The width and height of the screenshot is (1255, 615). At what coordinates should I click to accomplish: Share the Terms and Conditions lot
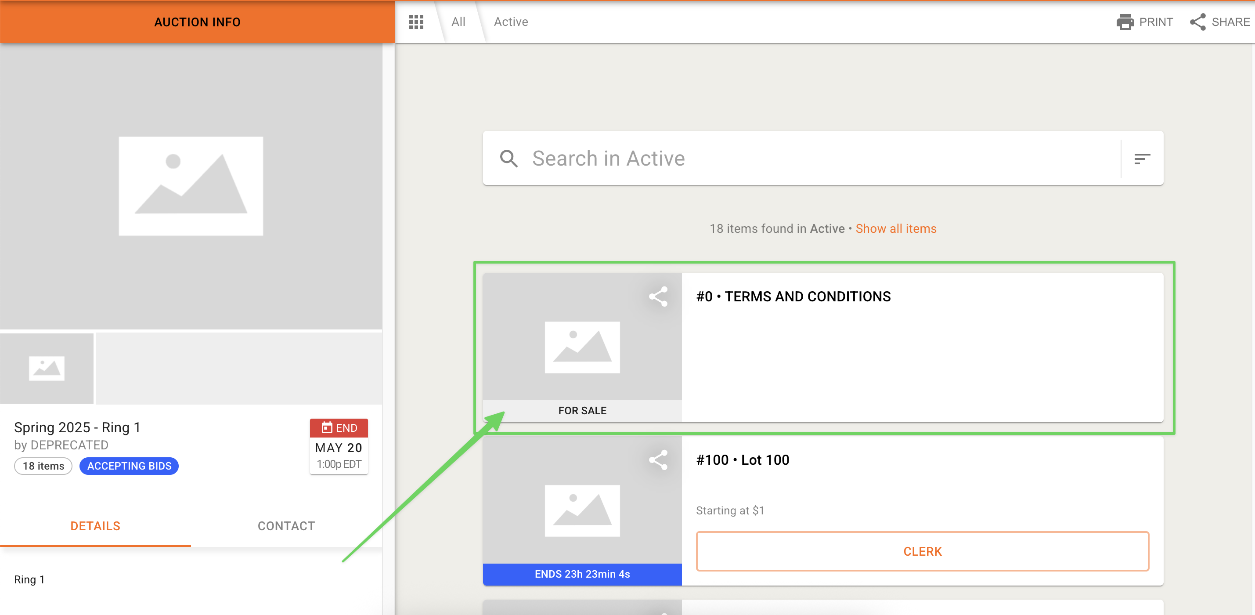[x=658, y=296]
